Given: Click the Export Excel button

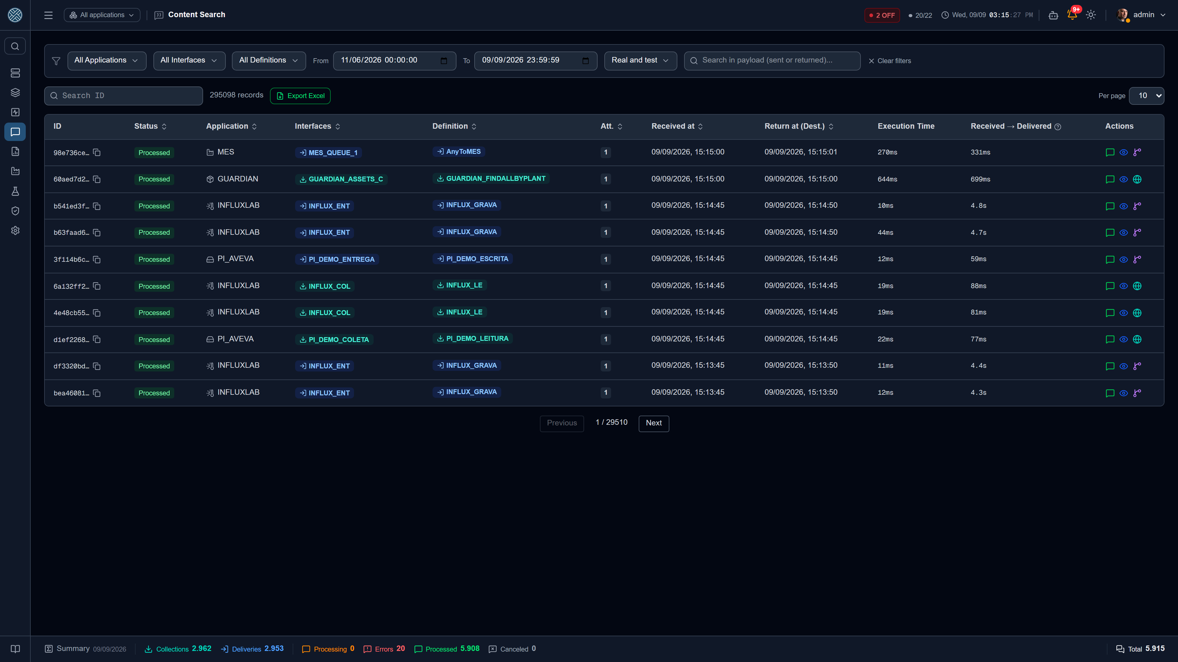Looking at the screenshot, I should (x=300, y=96).
